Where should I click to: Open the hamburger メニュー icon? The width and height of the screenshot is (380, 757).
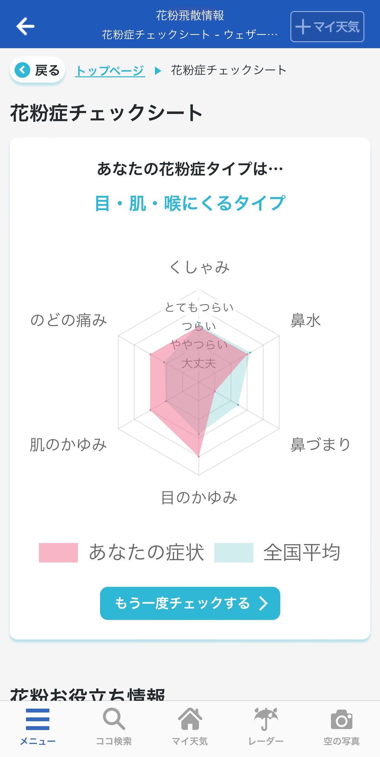(38, 719)
